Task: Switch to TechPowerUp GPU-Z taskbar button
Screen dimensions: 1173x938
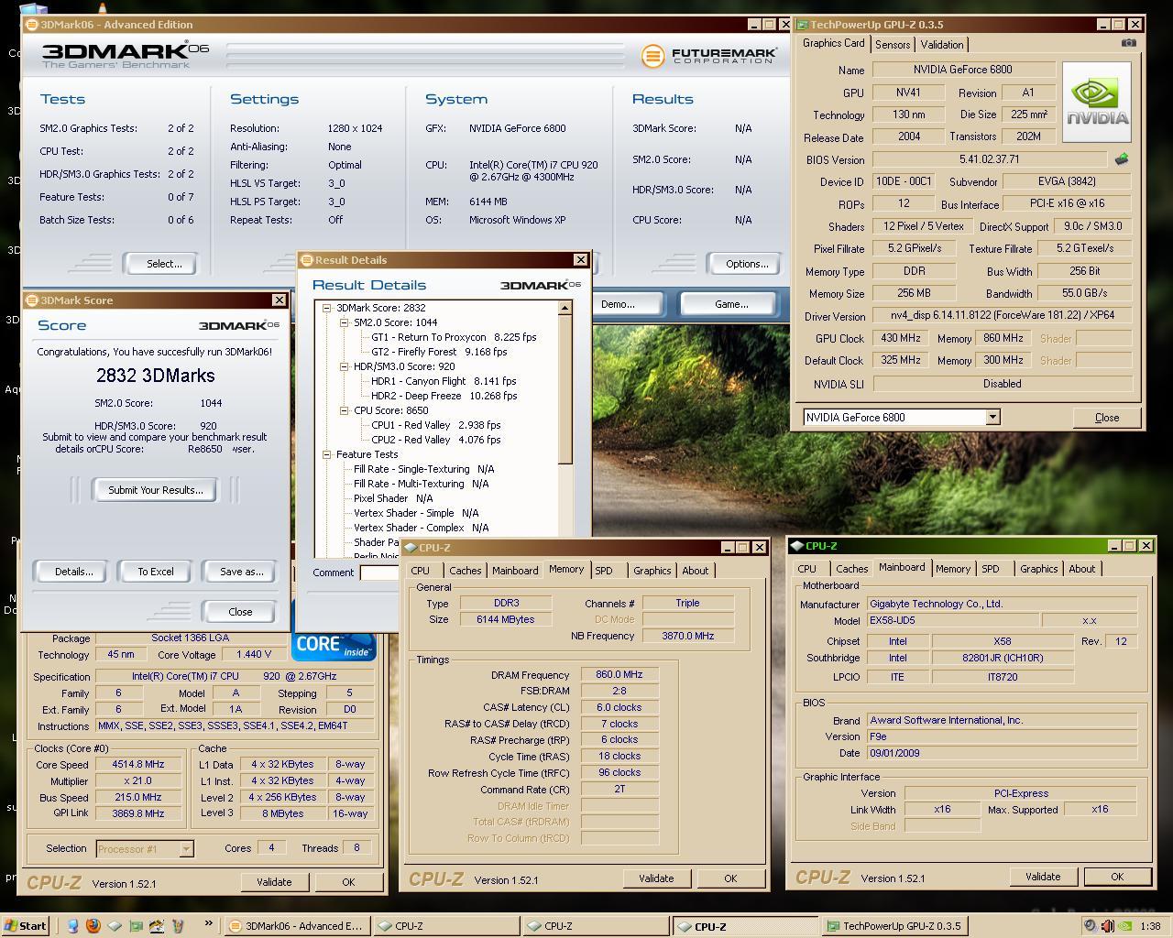Action: [x=893, y=926]
